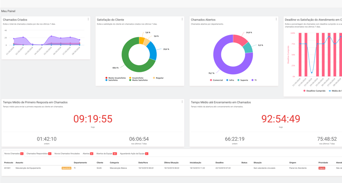Click the orange Aguardando status badge
This screenshot has height=183, width=342.
(66, 168)
